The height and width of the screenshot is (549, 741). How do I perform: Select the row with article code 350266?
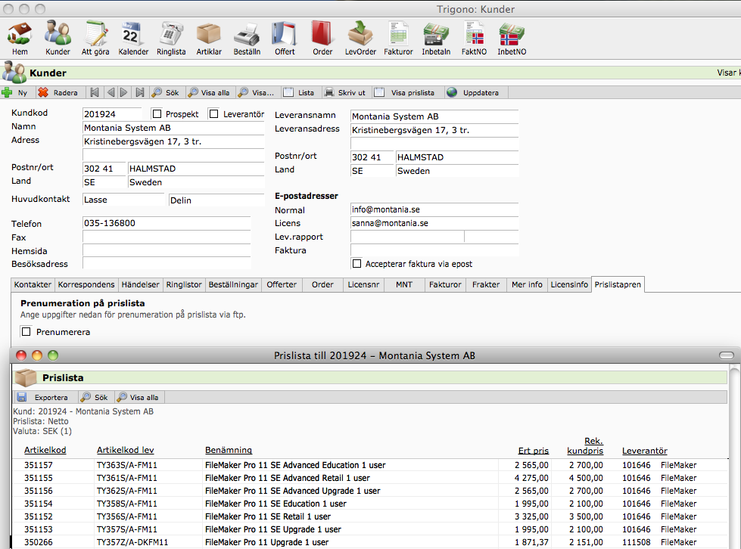[369, 542]
